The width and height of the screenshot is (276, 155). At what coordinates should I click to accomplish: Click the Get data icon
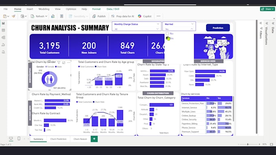pos(22,16)
